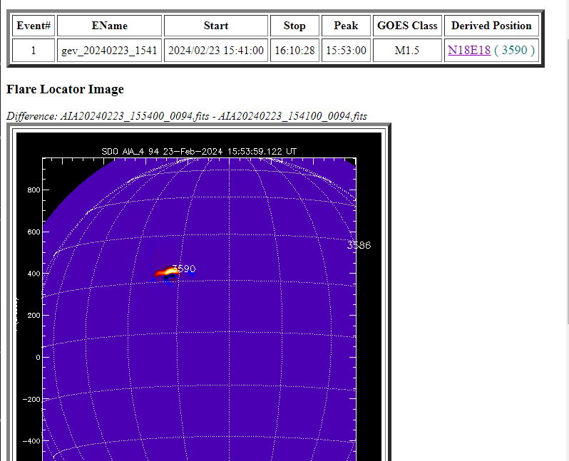Click the Flare Locator Image heading
Viewport: 569px width, 461px height.
[66, 89]
